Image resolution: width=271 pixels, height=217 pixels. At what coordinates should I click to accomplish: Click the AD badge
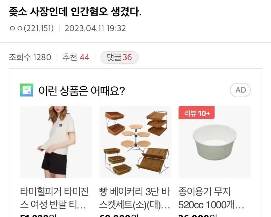(240, 90)
